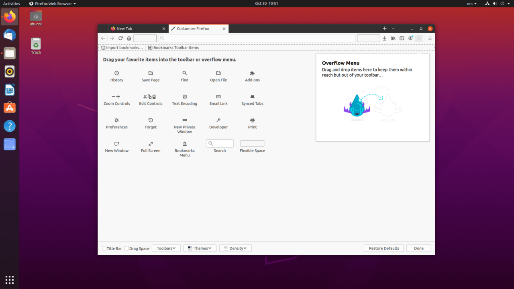Viewport: 514px width, 289px height.
Task: Select the Email Link item
Action: 218,100
